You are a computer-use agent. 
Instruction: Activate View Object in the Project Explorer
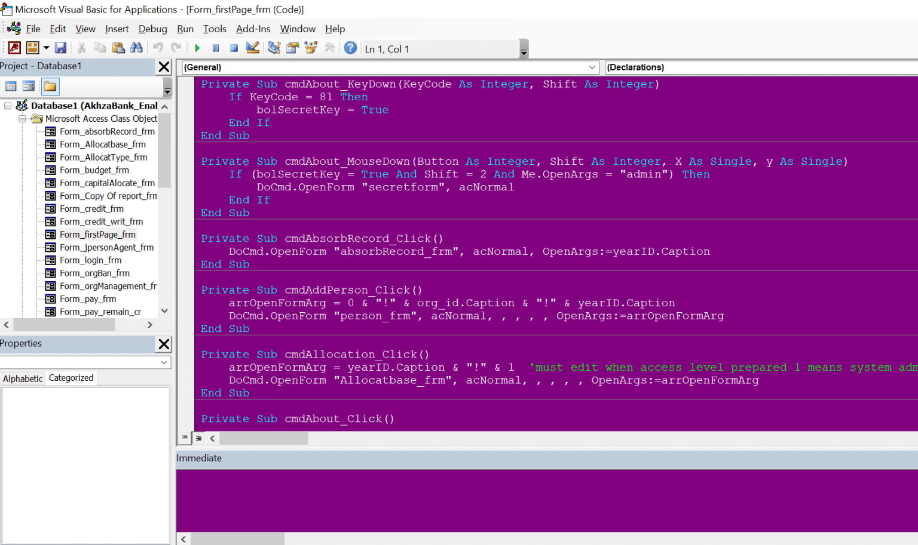[28, 86]
